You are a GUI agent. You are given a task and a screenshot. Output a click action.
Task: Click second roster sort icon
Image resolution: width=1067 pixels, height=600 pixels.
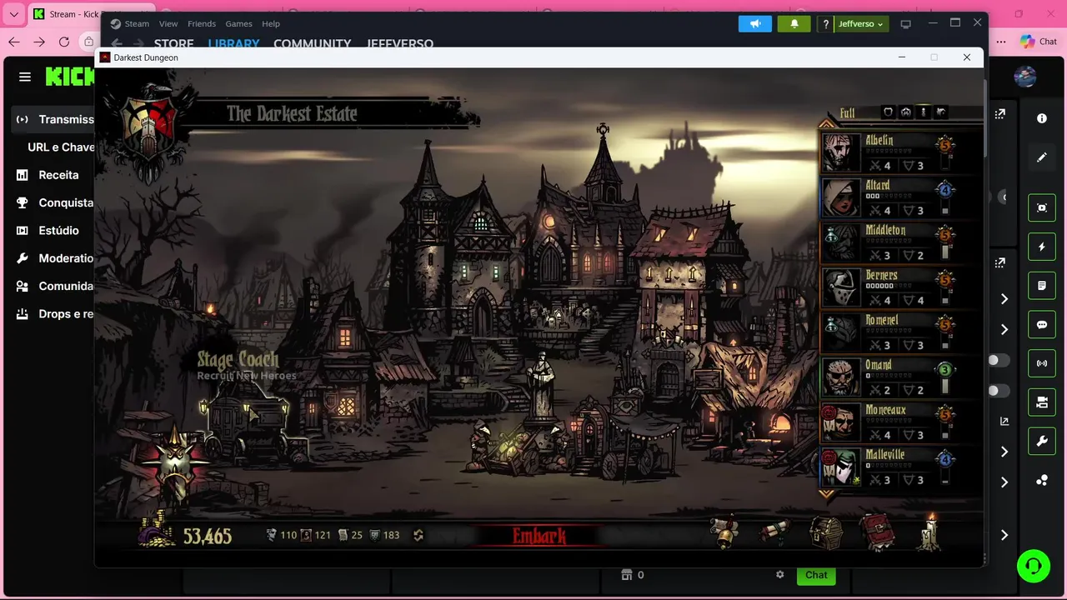[x=905, y=112]
